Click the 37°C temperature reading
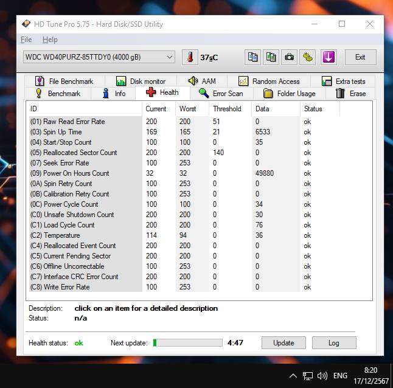The height and width of the screenshot is (388, 393). tap(209, 58)
